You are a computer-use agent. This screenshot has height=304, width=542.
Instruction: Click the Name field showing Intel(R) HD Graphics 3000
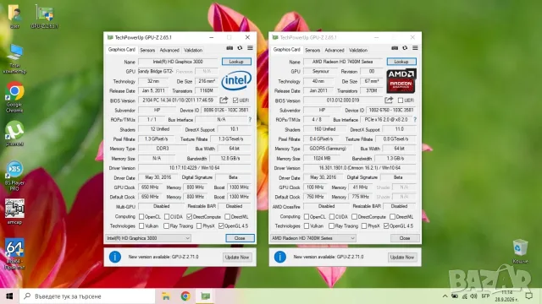click(x=178, y=62)
